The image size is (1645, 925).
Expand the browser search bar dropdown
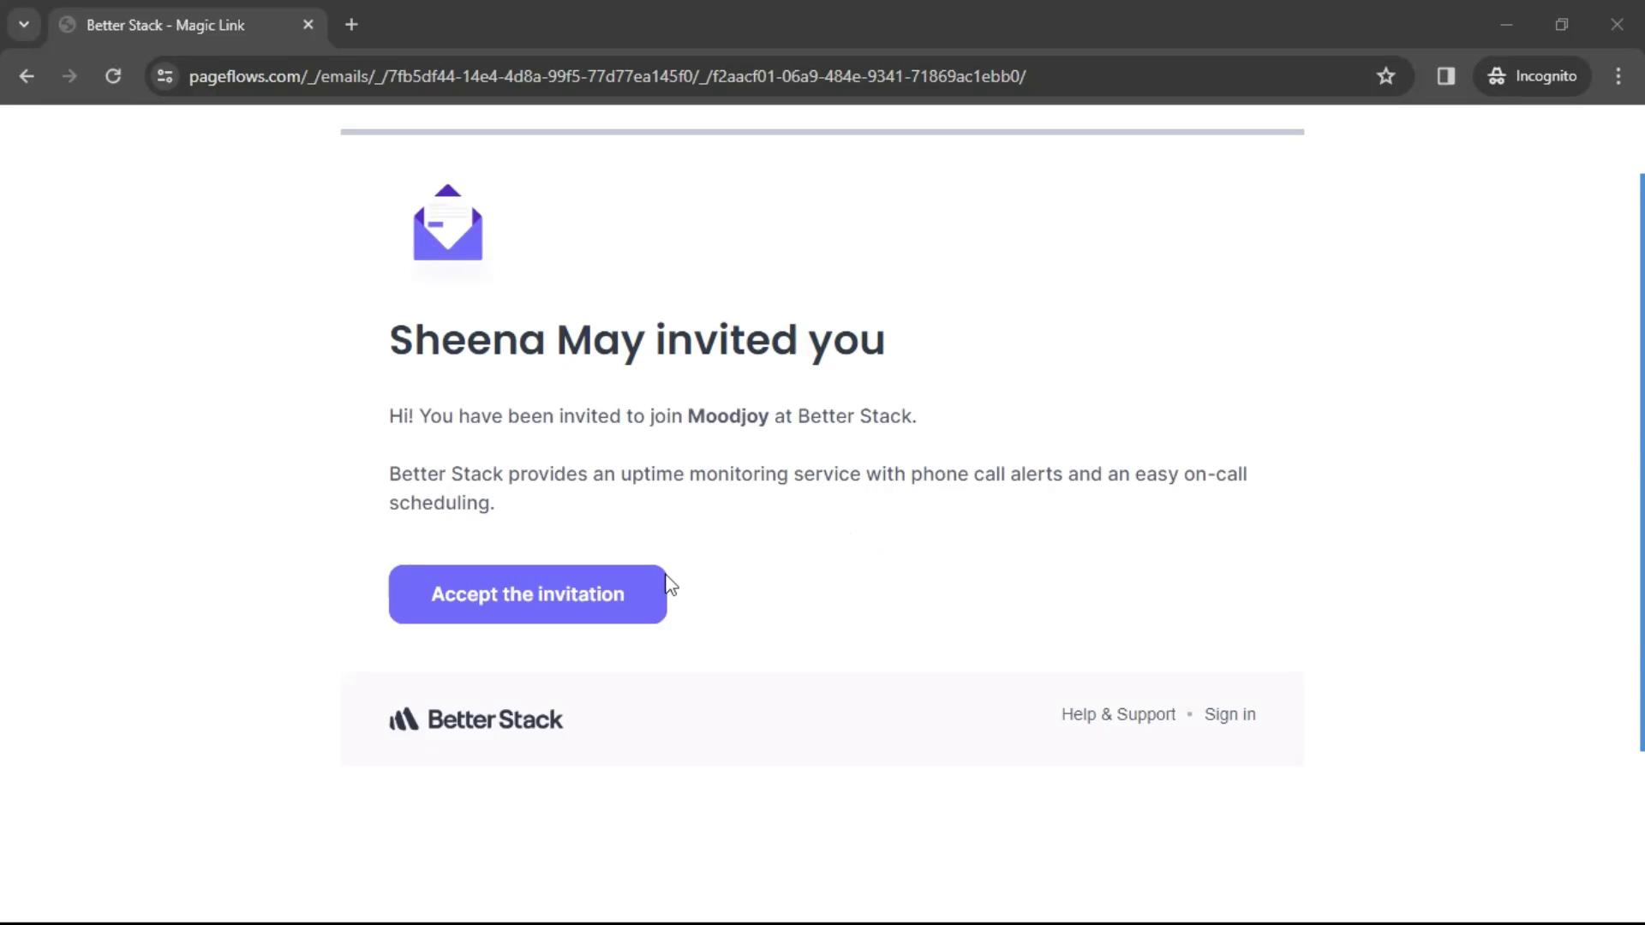click(24, 24)
